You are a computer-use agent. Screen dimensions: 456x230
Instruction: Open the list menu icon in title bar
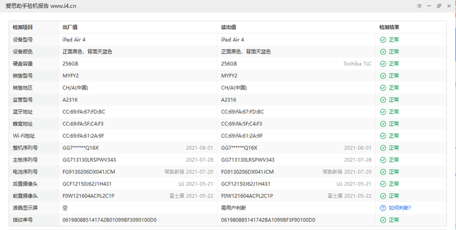419,6
